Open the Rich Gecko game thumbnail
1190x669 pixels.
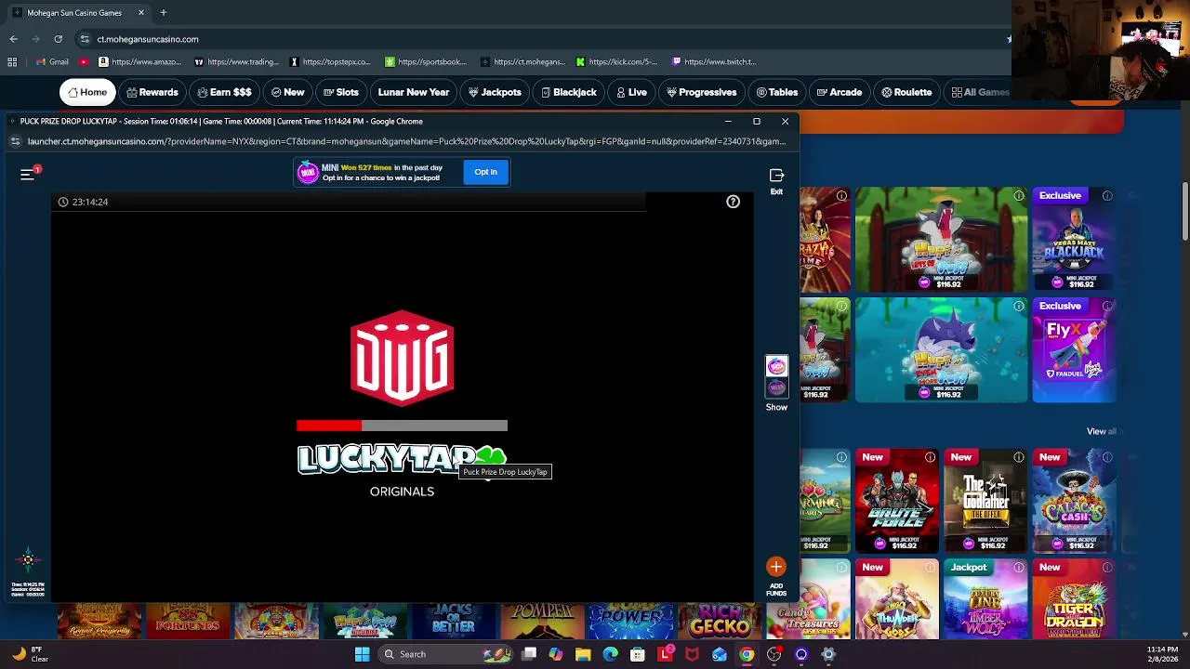[x=721, y=621]
